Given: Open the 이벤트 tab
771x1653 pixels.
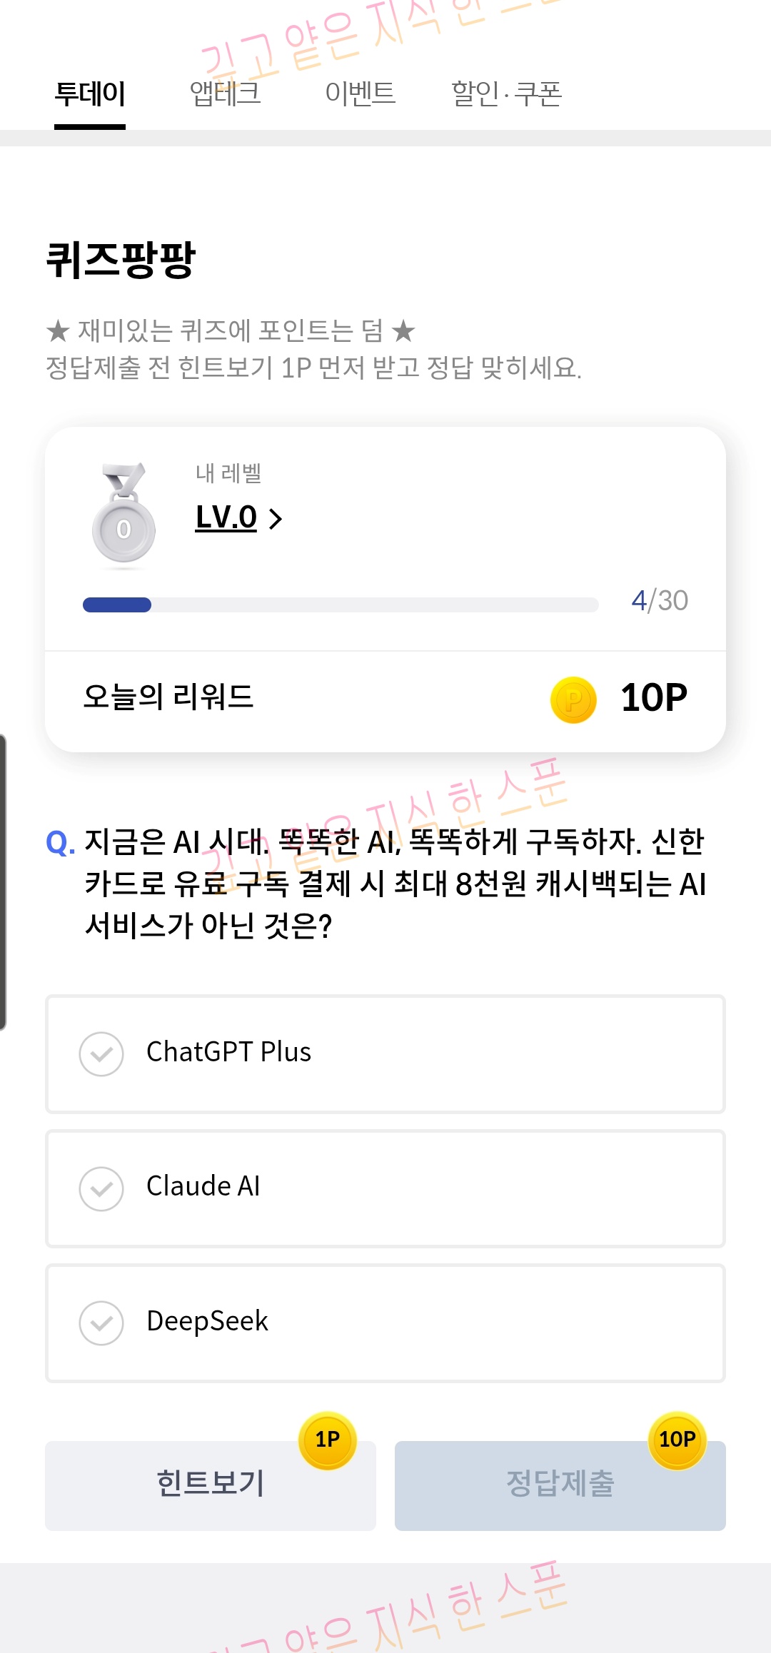Looking at the screenshot, I should (x=360, y=94).
